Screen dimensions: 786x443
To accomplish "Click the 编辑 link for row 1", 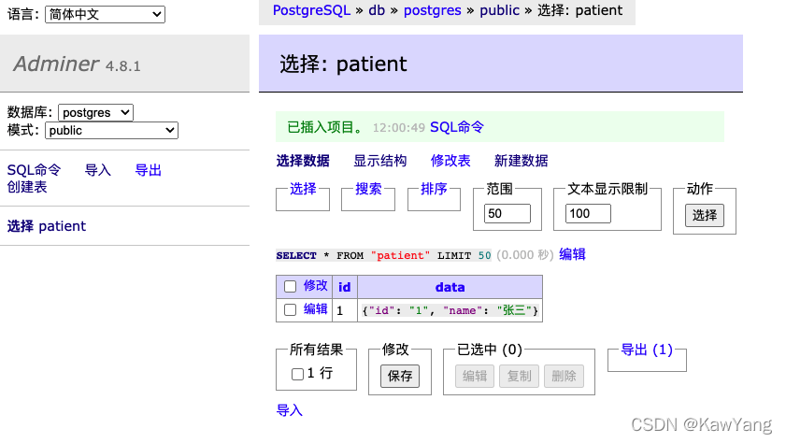I will (316, 309).
